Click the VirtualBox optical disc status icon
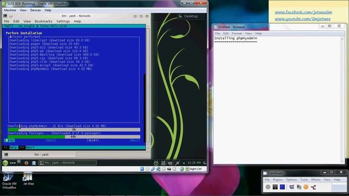Screen dimensions: 349x196 pos(148,169)
